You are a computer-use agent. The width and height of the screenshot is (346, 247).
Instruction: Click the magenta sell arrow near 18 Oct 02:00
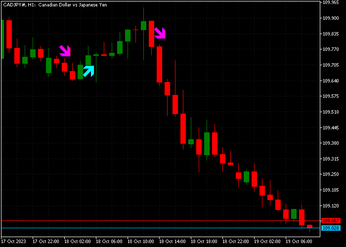tap(65, 51)
